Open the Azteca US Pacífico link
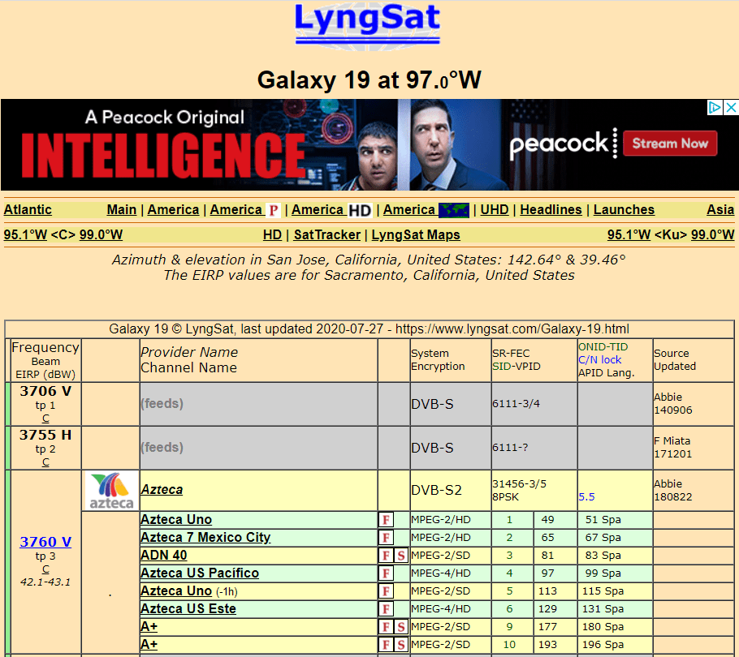The image size is (739, 657). 200,573
